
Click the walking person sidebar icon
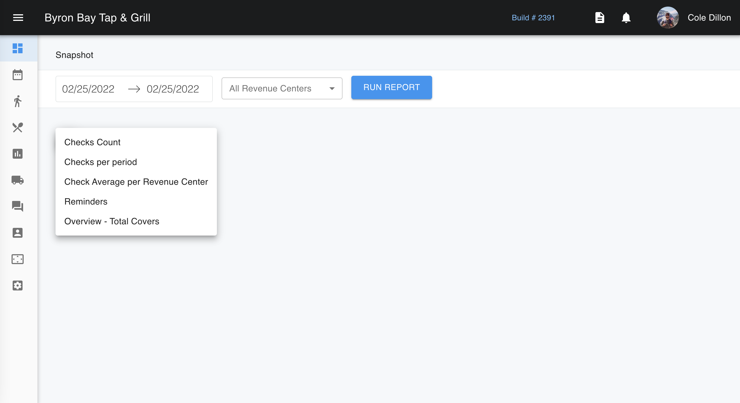(x=18, y=101)
